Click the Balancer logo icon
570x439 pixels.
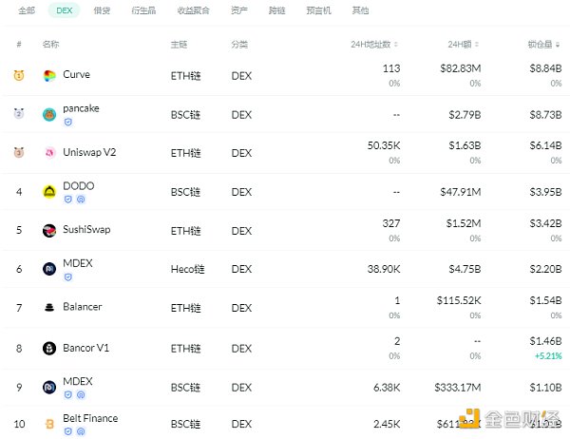tap(49, 308)
